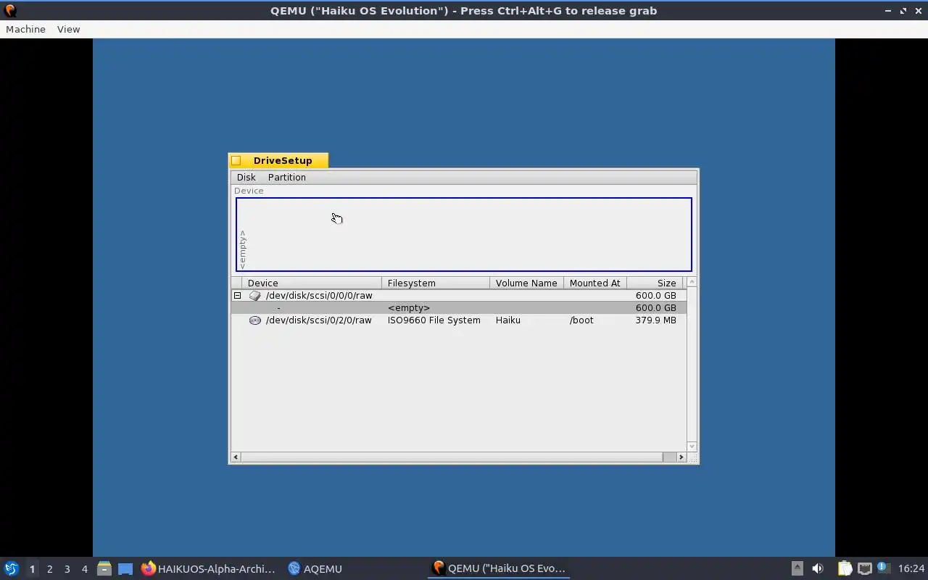Click the /boot mount point cell
Image resolution: width=928 pixels, height=580 pixels.
[581, 320]
